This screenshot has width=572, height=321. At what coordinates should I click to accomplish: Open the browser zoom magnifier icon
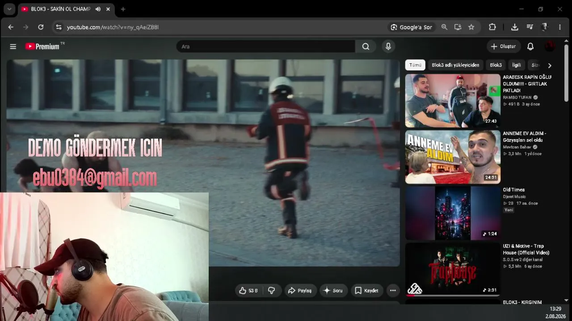point(444,27)
